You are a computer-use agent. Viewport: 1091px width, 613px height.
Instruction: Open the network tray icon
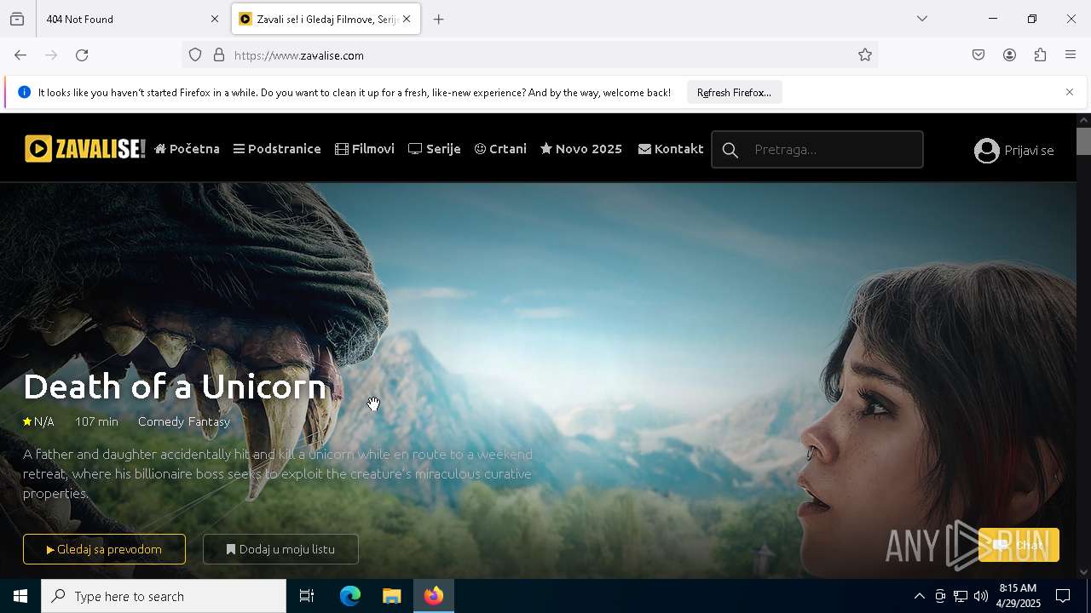pos(961,596)
